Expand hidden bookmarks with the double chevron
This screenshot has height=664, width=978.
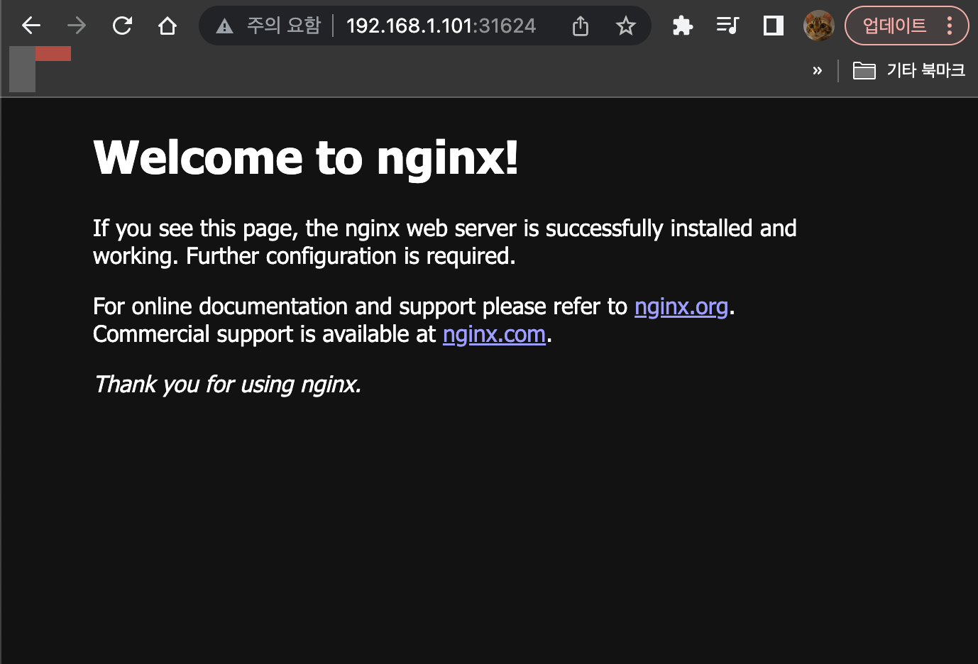click(x=817, y=70)
